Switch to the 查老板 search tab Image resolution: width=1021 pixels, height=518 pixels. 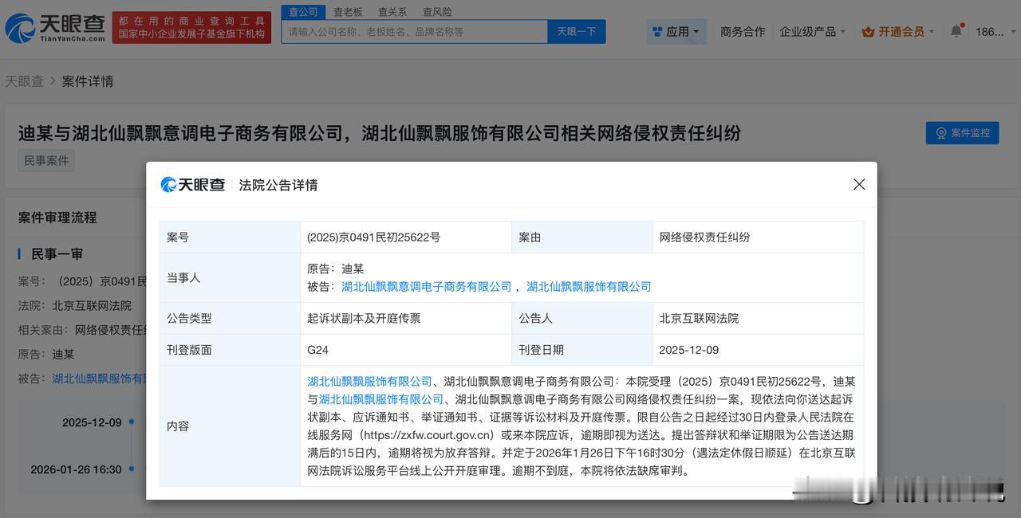click(x=349, y=11)
